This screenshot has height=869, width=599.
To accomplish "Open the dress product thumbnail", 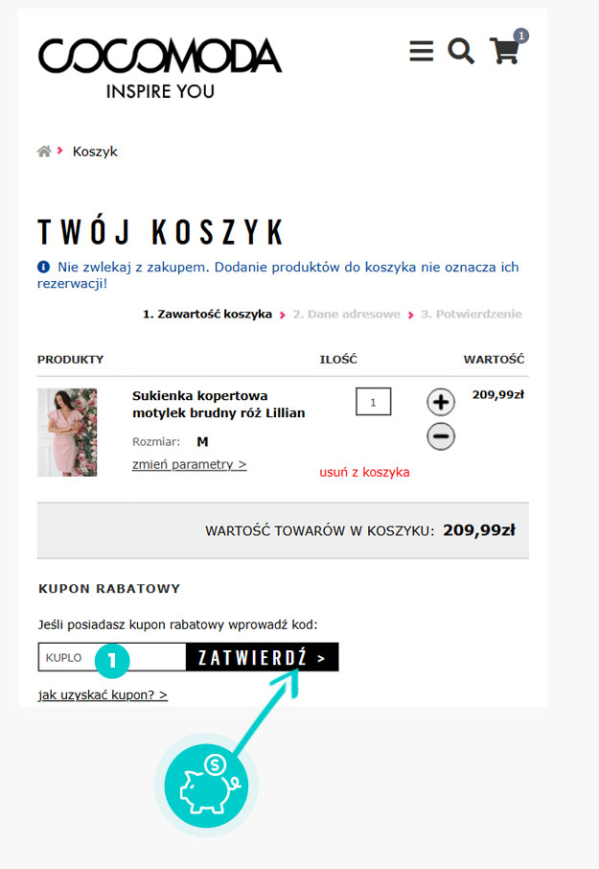I will (x=67, y=433).
